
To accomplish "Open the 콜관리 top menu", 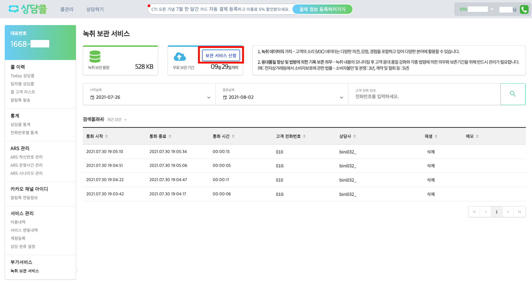I will coord(67,9).
